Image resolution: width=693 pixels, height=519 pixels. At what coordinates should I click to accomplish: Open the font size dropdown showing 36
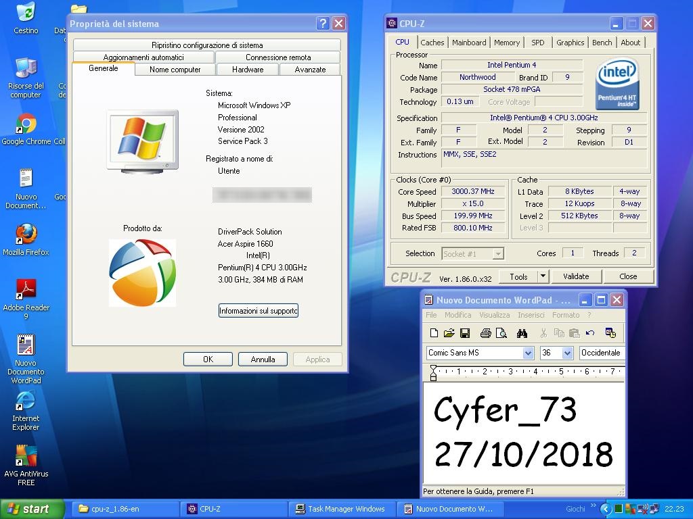568,353
